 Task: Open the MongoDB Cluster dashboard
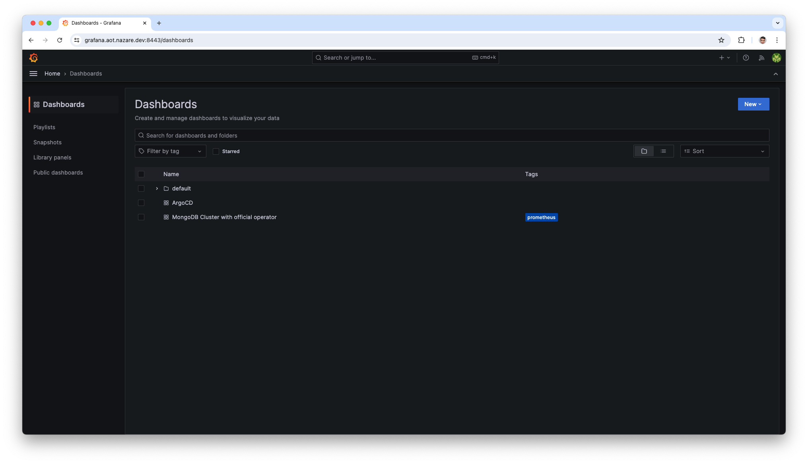click(224, 216)
